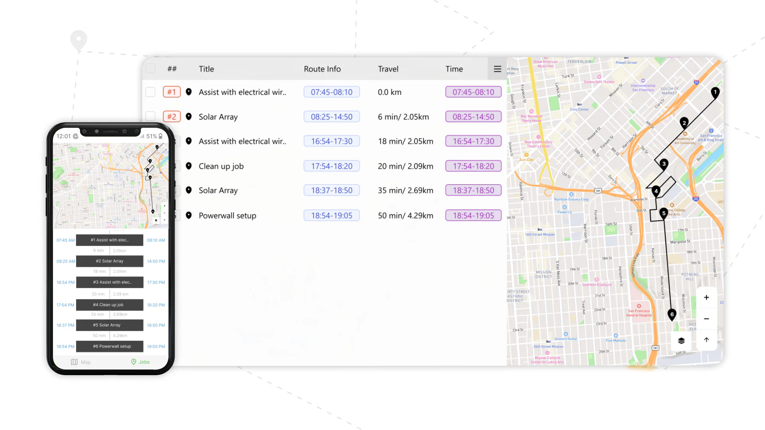
Task: Click the Clean up job title
Action: 221,166
